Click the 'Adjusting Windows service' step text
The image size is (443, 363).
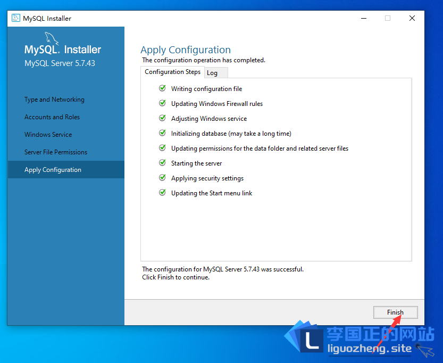[209, 119]
